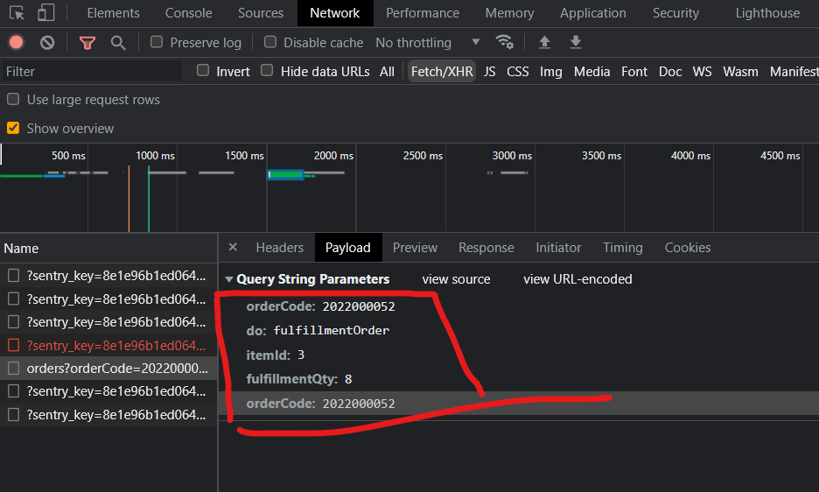Click the Filter text input field

[92, 71]
